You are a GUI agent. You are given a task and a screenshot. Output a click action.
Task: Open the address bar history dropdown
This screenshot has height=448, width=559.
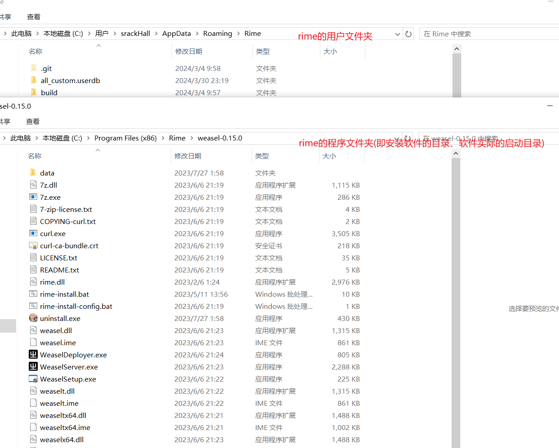[x=397, y=34]
